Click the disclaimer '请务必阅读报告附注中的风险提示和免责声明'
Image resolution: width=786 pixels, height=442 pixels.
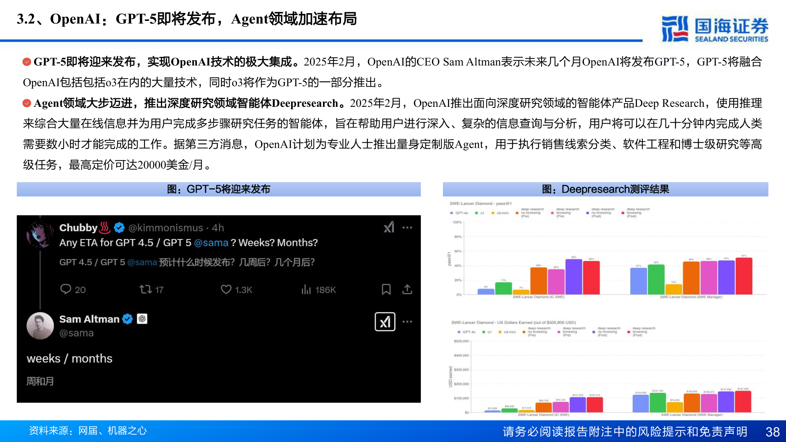click(x=625, y=432)
